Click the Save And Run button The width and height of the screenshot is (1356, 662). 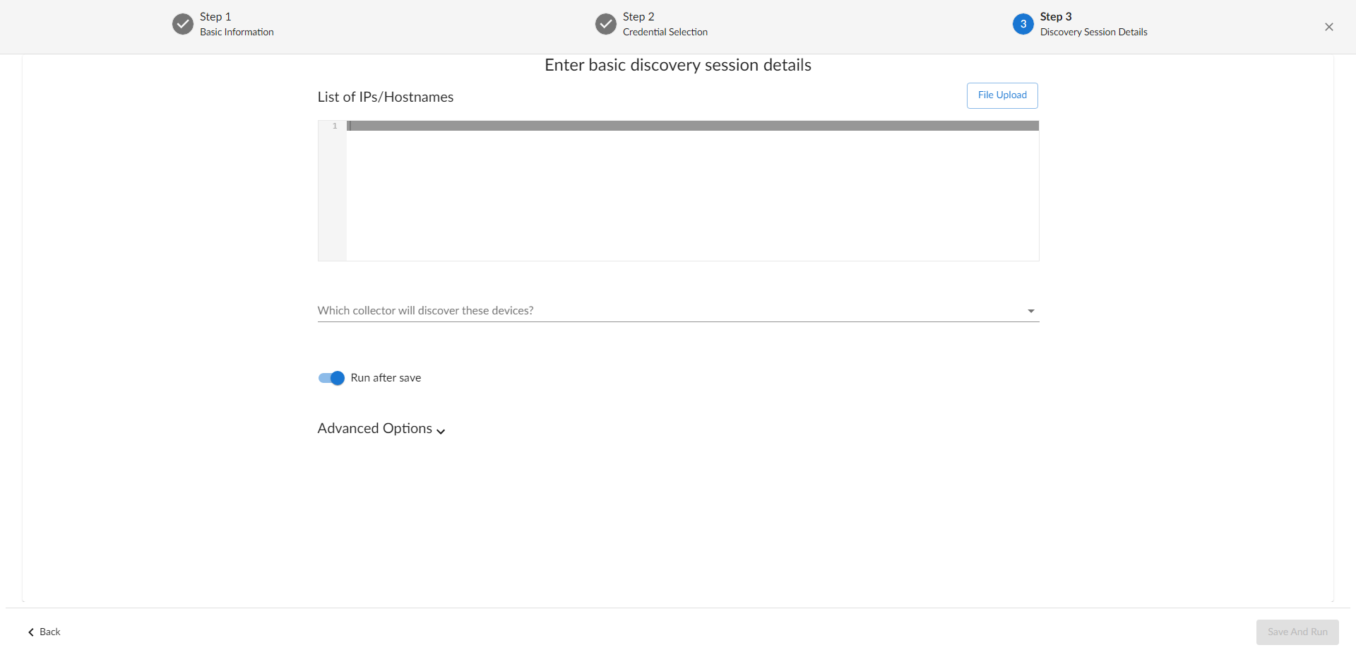click(x=1297, y=632)
